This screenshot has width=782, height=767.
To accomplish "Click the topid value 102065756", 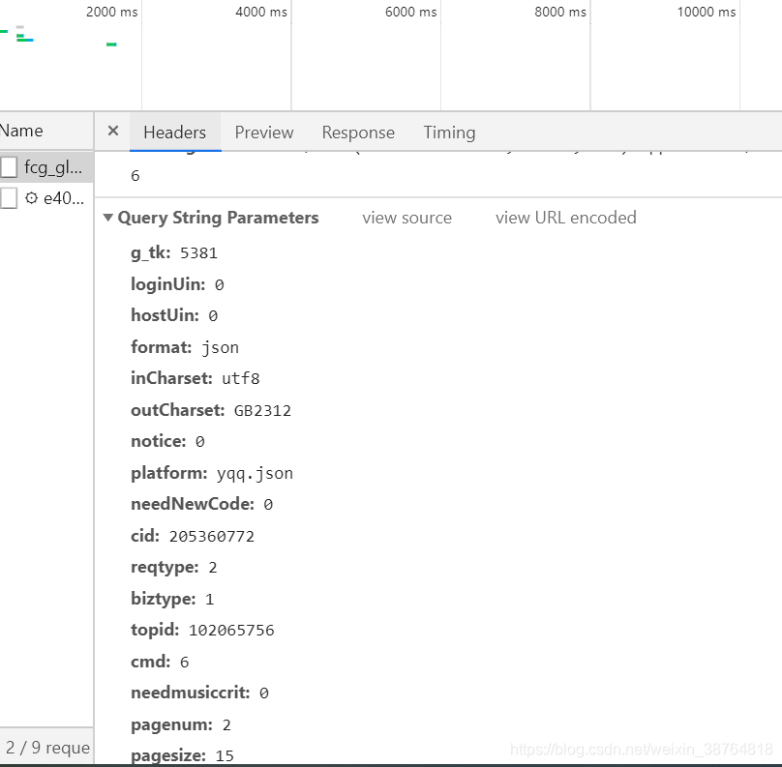I will pyautogui.click(x=231, y=631).
